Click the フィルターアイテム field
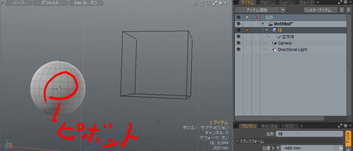Image resolution: width=353 pixels, height=151 pixels. coord(320,10)
